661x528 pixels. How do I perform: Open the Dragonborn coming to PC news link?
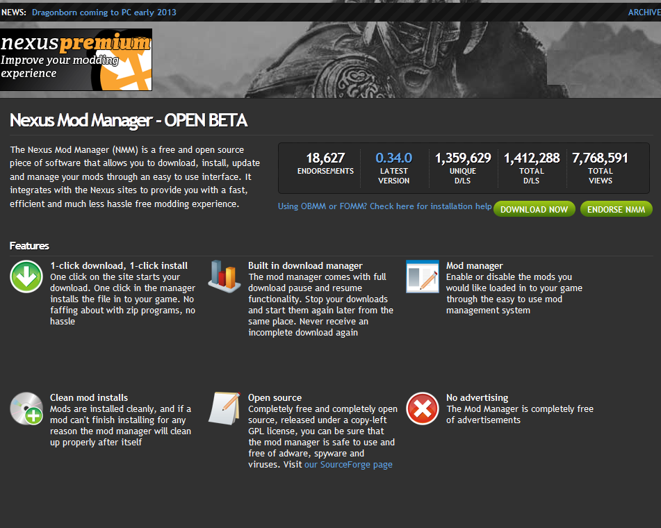pos(104,13)
